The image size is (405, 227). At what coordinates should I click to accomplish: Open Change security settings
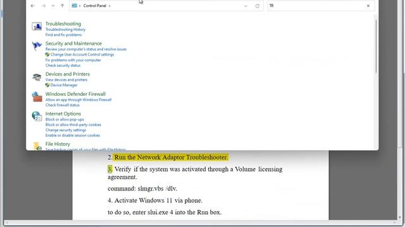(x=66, y=131)
